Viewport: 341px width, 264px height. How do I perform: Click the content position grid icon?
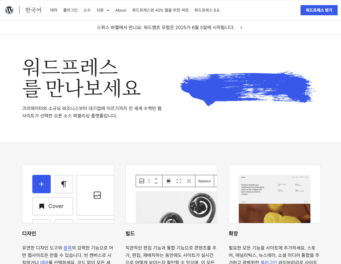coord(189,181)
